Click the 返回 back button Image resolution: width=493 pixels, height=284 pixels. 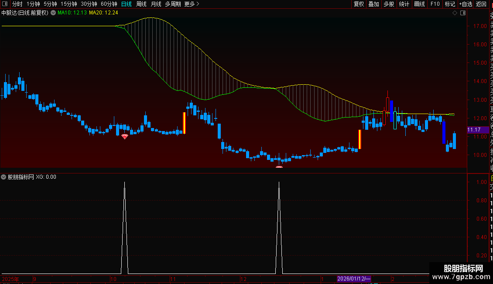[x=481, y=4]
